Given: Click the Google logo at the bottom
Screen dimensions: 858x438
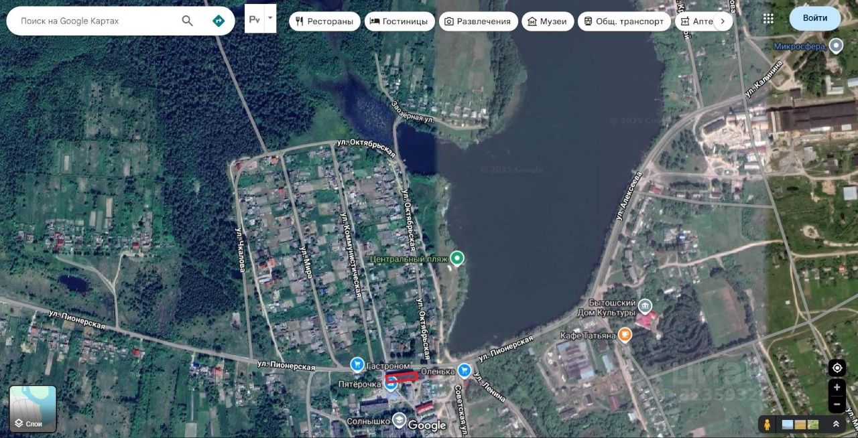Looking at the screenshot, I should (x=427, y=425).
